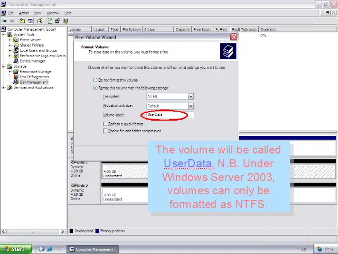The height and width of the screenshot is (254, 338).
Task: Click the Back arrow toolbar icon
Action: coord(4,21)
